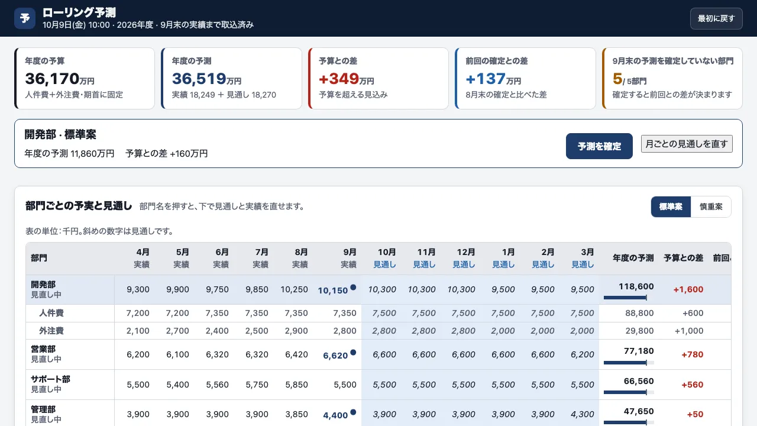Select the 管理部 department name
757x426 pixels.
(43, 409)
